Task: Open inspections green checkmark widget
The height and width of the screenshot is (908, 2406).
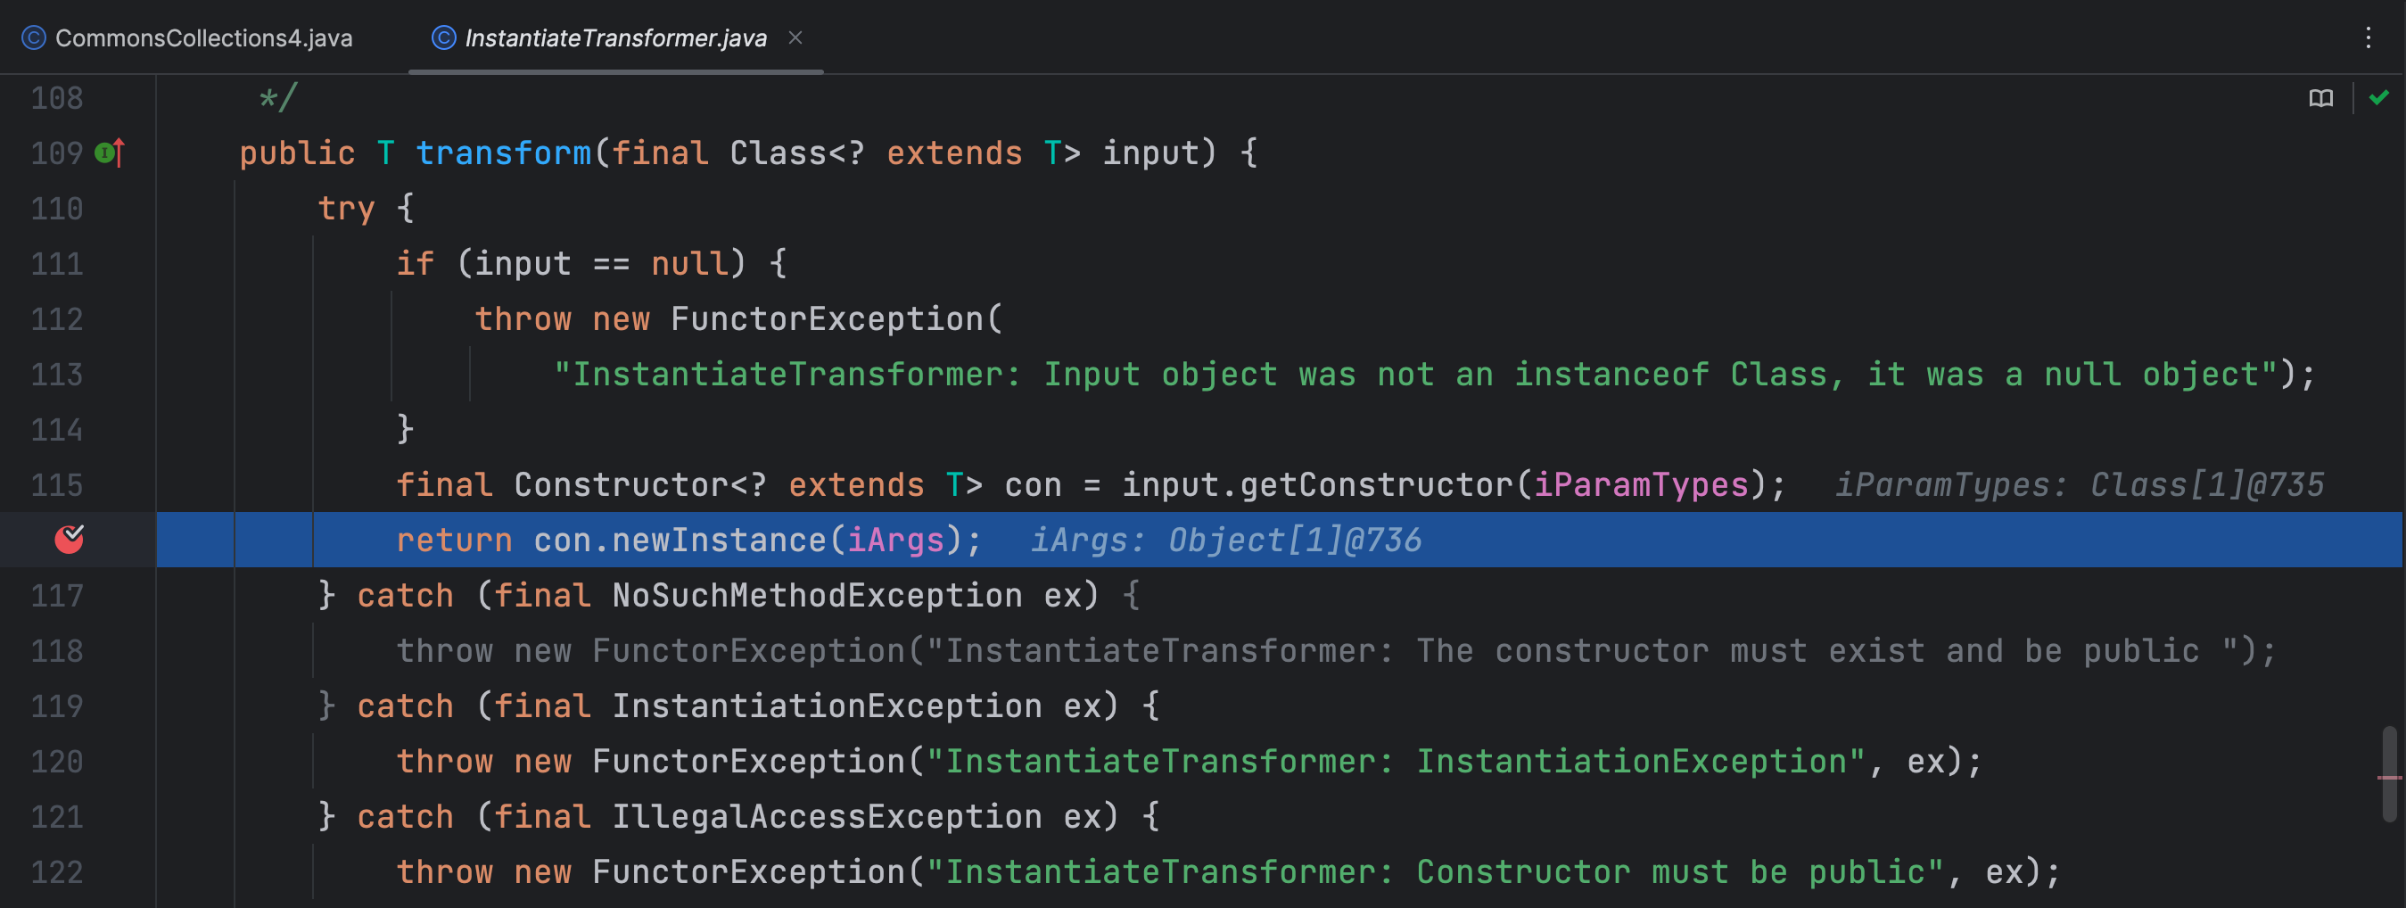Action: [x=2379, y=97]
